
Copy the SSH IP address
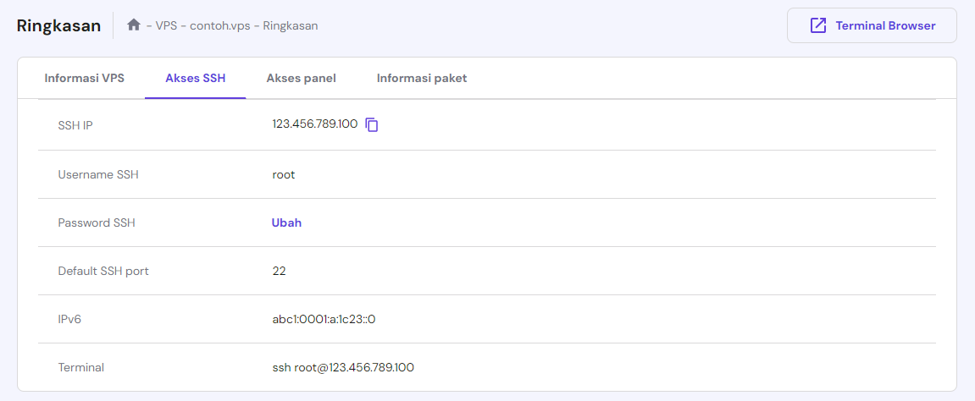[372, 125]
